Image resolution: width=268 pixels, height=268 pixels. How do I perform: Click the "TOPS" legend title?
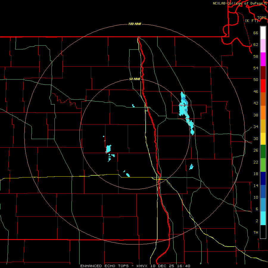(262, 18)
